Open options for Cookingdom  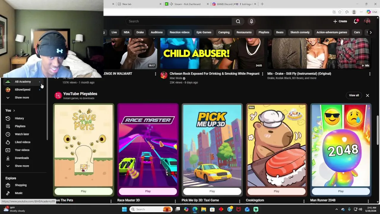tap(304, 202)
